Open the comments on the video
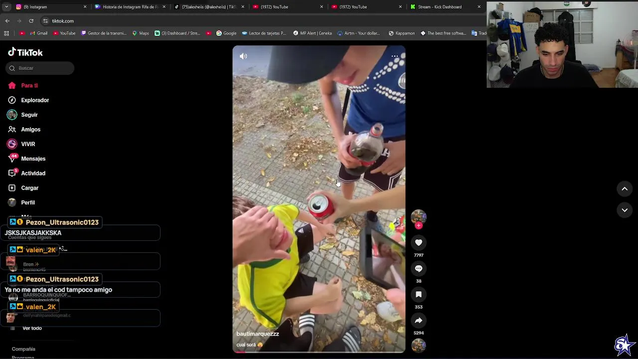The height and width of the screenshot is (359, 638). point(419,269)
